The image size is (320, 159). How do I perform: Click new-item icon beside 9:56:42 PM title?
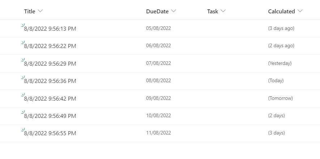23,95
